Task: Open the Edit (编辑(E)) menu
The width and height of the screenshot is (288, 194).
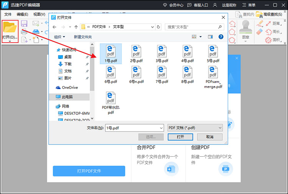Action: click(x=22, y=14)
